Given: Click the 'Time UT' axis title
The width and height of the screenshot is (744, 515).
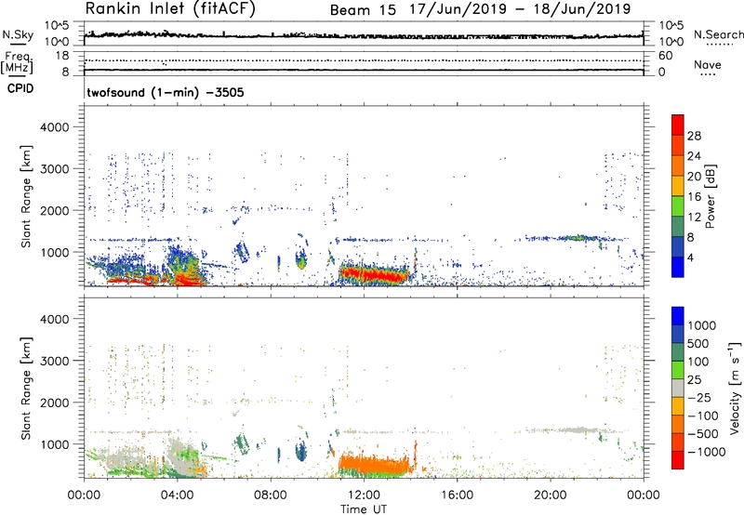Looking at the screenshot, I should pos(364,509).
